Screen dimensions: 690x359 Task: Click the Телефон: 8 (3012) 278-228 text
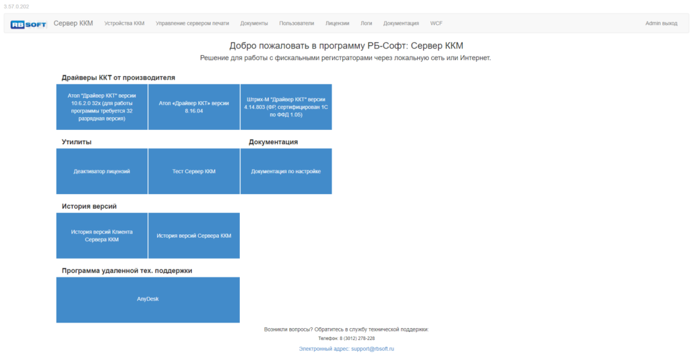click(x=346, y=338)
